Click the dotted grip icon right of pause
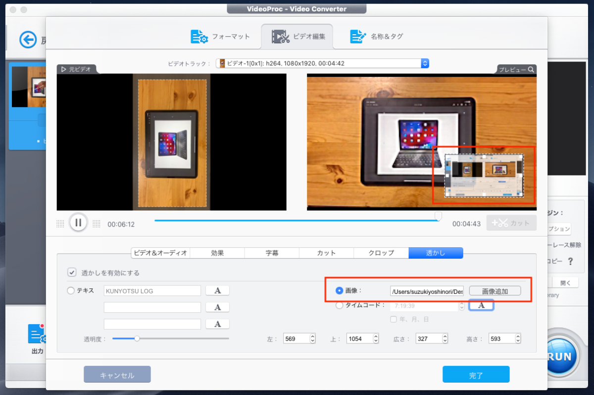Viewport: 594px width, 395px height. pos(97,224)
